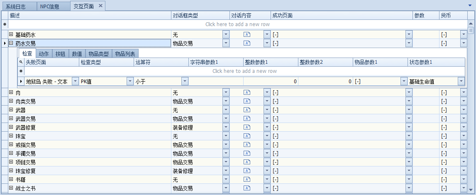This screenshot has width=476, height=195.
Task: Select the 物品列表 sub-tab
Action: click(x=125, y=54)
